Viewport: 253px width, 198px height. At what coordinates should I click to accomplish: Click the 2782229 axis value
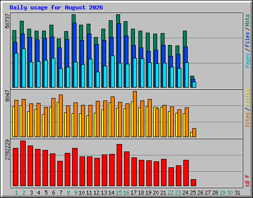[7, 150]
